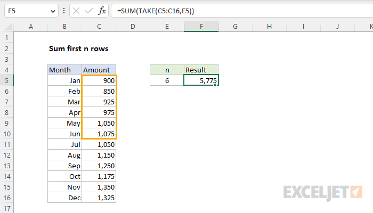Image resolution: width=373 pixels, height=213 pixels.
Task: Select the 'Mar' month cell
Action: click(x=64, y=102)
